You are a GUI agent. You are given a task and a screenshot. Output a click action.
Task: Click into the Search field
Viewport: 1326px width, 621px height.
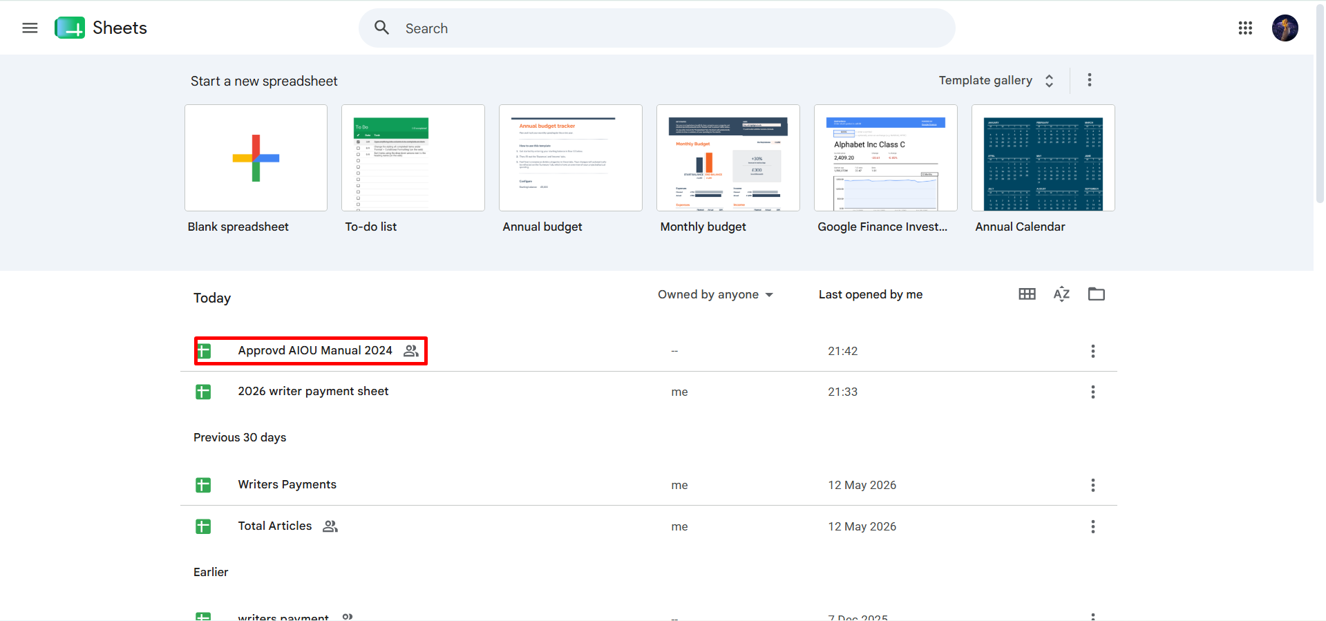(x=656, y=28)
